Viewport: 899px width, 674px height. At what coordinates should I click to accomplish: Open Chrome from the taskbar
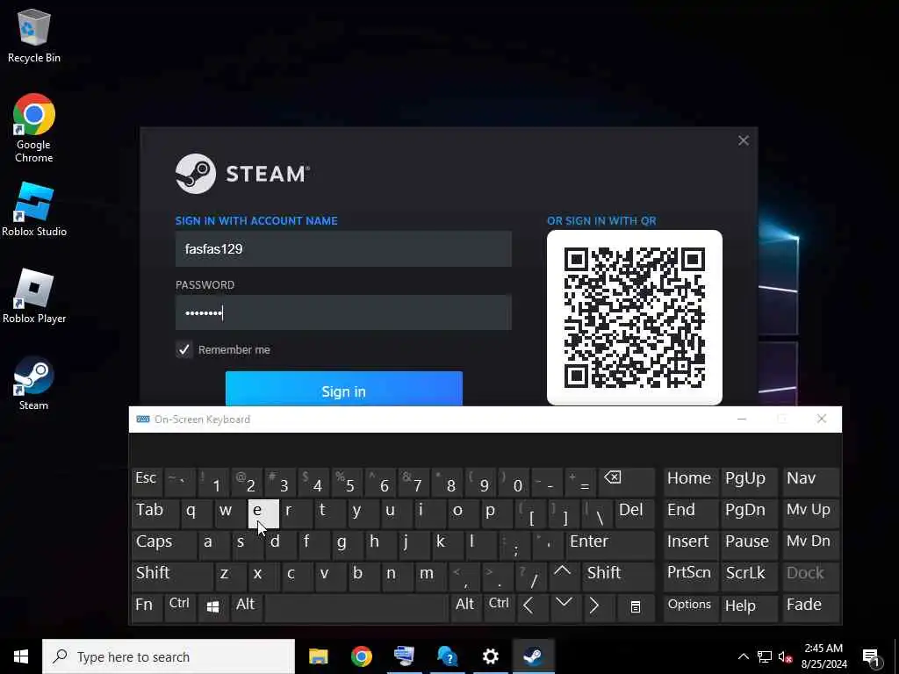[361, 656]
